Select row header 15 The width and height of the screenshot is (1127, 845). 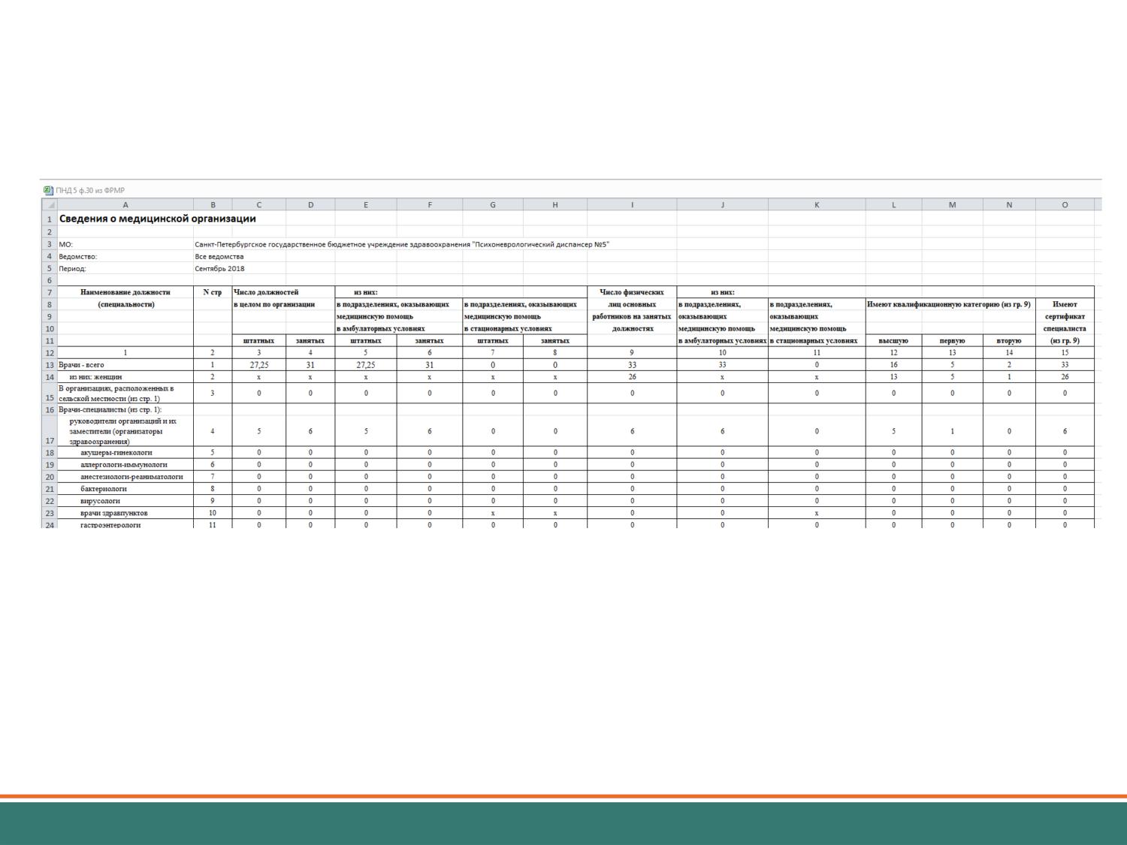coord(50,394)
